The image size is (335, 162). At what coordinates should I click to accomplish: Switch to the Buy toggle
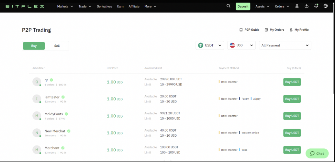coord(34,46)
